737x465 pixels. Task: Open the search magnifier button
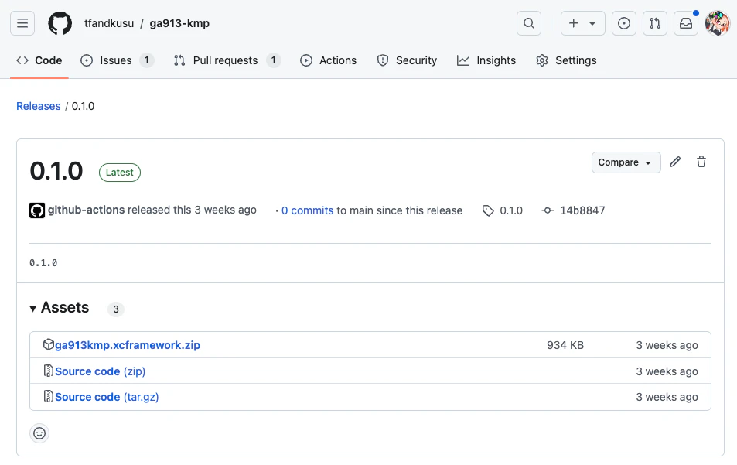529,23
